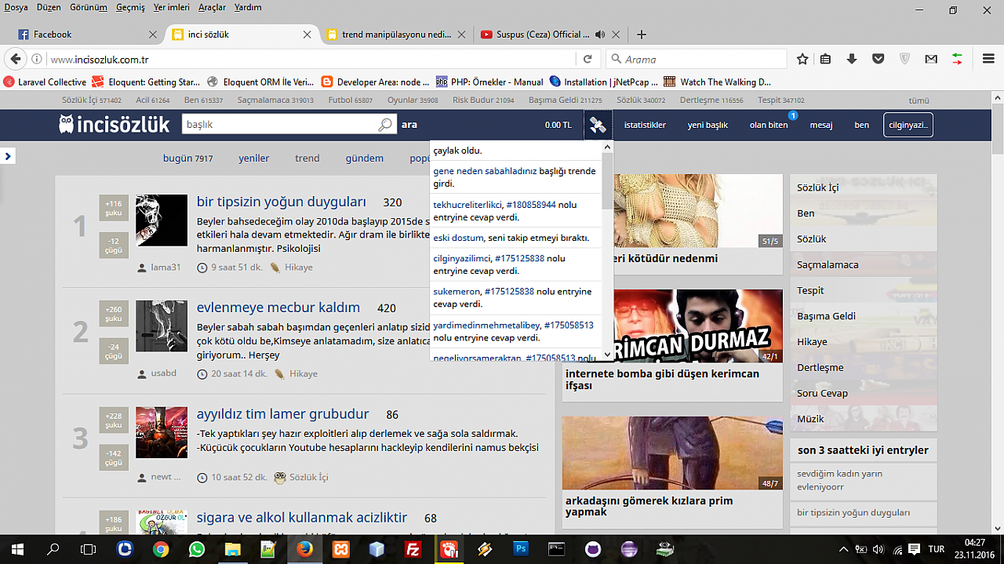The width and height of the screenshot is (1004, 564).
Task: Click the mail envelope toolbar icon
Action: pyautogui.click(x=931, y=59)
